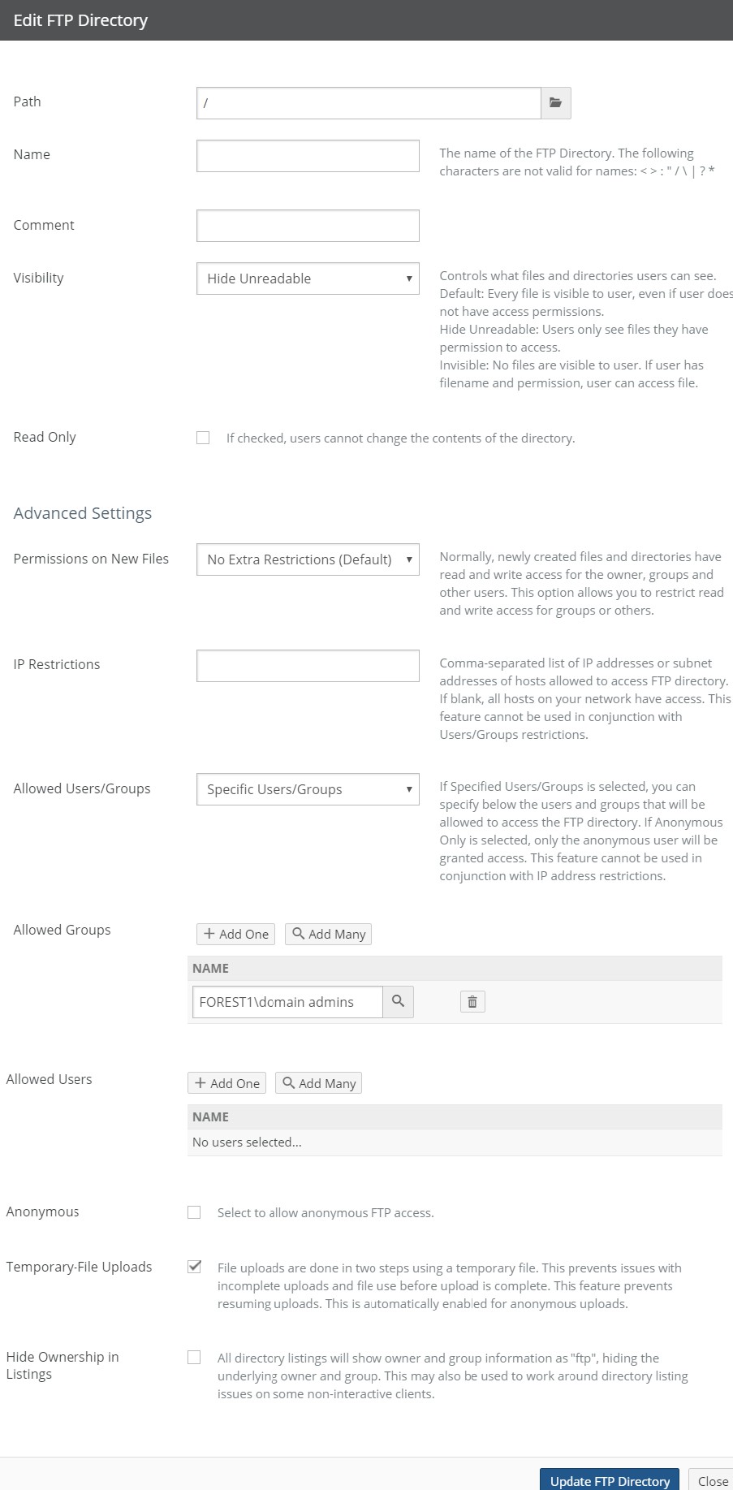Add many users under Allowed Users
This screenshot has width=733, height=1490.
tap(318, 1083)
